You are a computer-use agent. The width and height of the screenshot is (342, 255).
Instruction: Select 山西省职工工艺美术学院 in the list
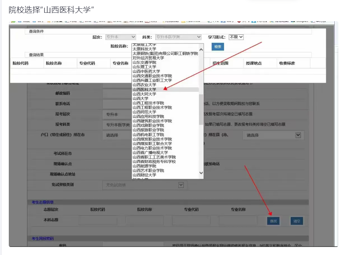tap(154, 157)
